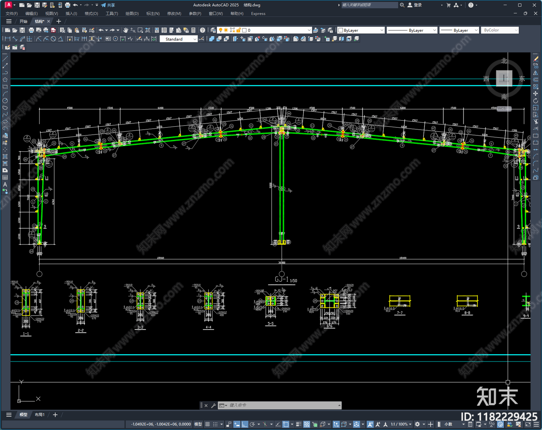Add a new layout with plus button
Image resolution: width=542 pixels, height=430 pixels.
pos(55,415)
